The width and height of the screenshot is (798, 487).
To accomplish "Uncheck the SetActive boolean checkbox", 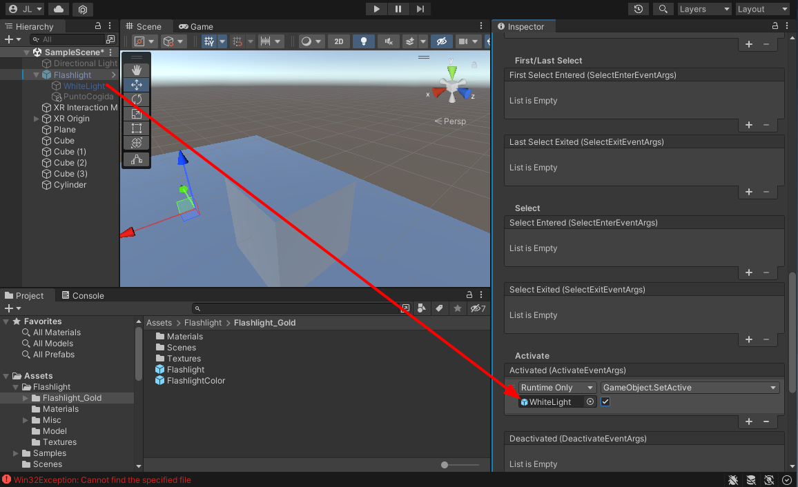I will pyautogui.click(x=605, y=402).
